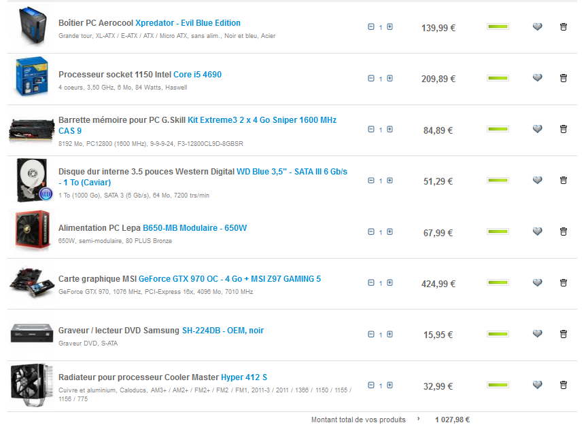The height and width of the screenshot is (427, 588).
Task: Click the Samsung DVD burner thumbnail
Action: [31, 333]
